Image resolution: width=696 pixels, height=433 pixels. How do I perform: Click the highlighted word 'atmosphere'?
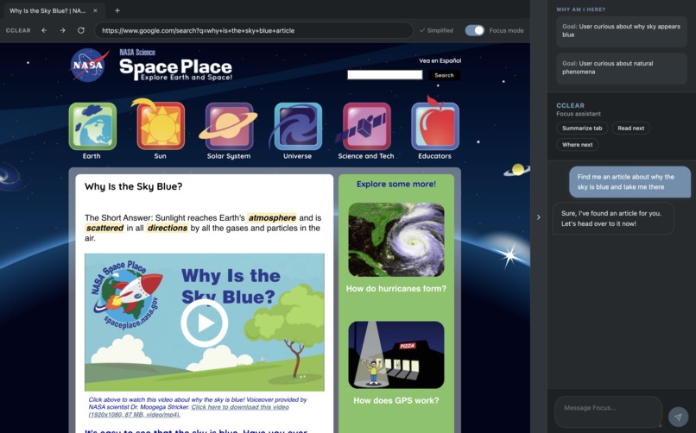point(272,217)
